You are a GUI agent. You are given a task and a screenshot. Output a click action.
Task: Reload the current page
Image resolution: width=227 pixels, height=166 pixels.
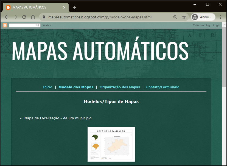24,17
